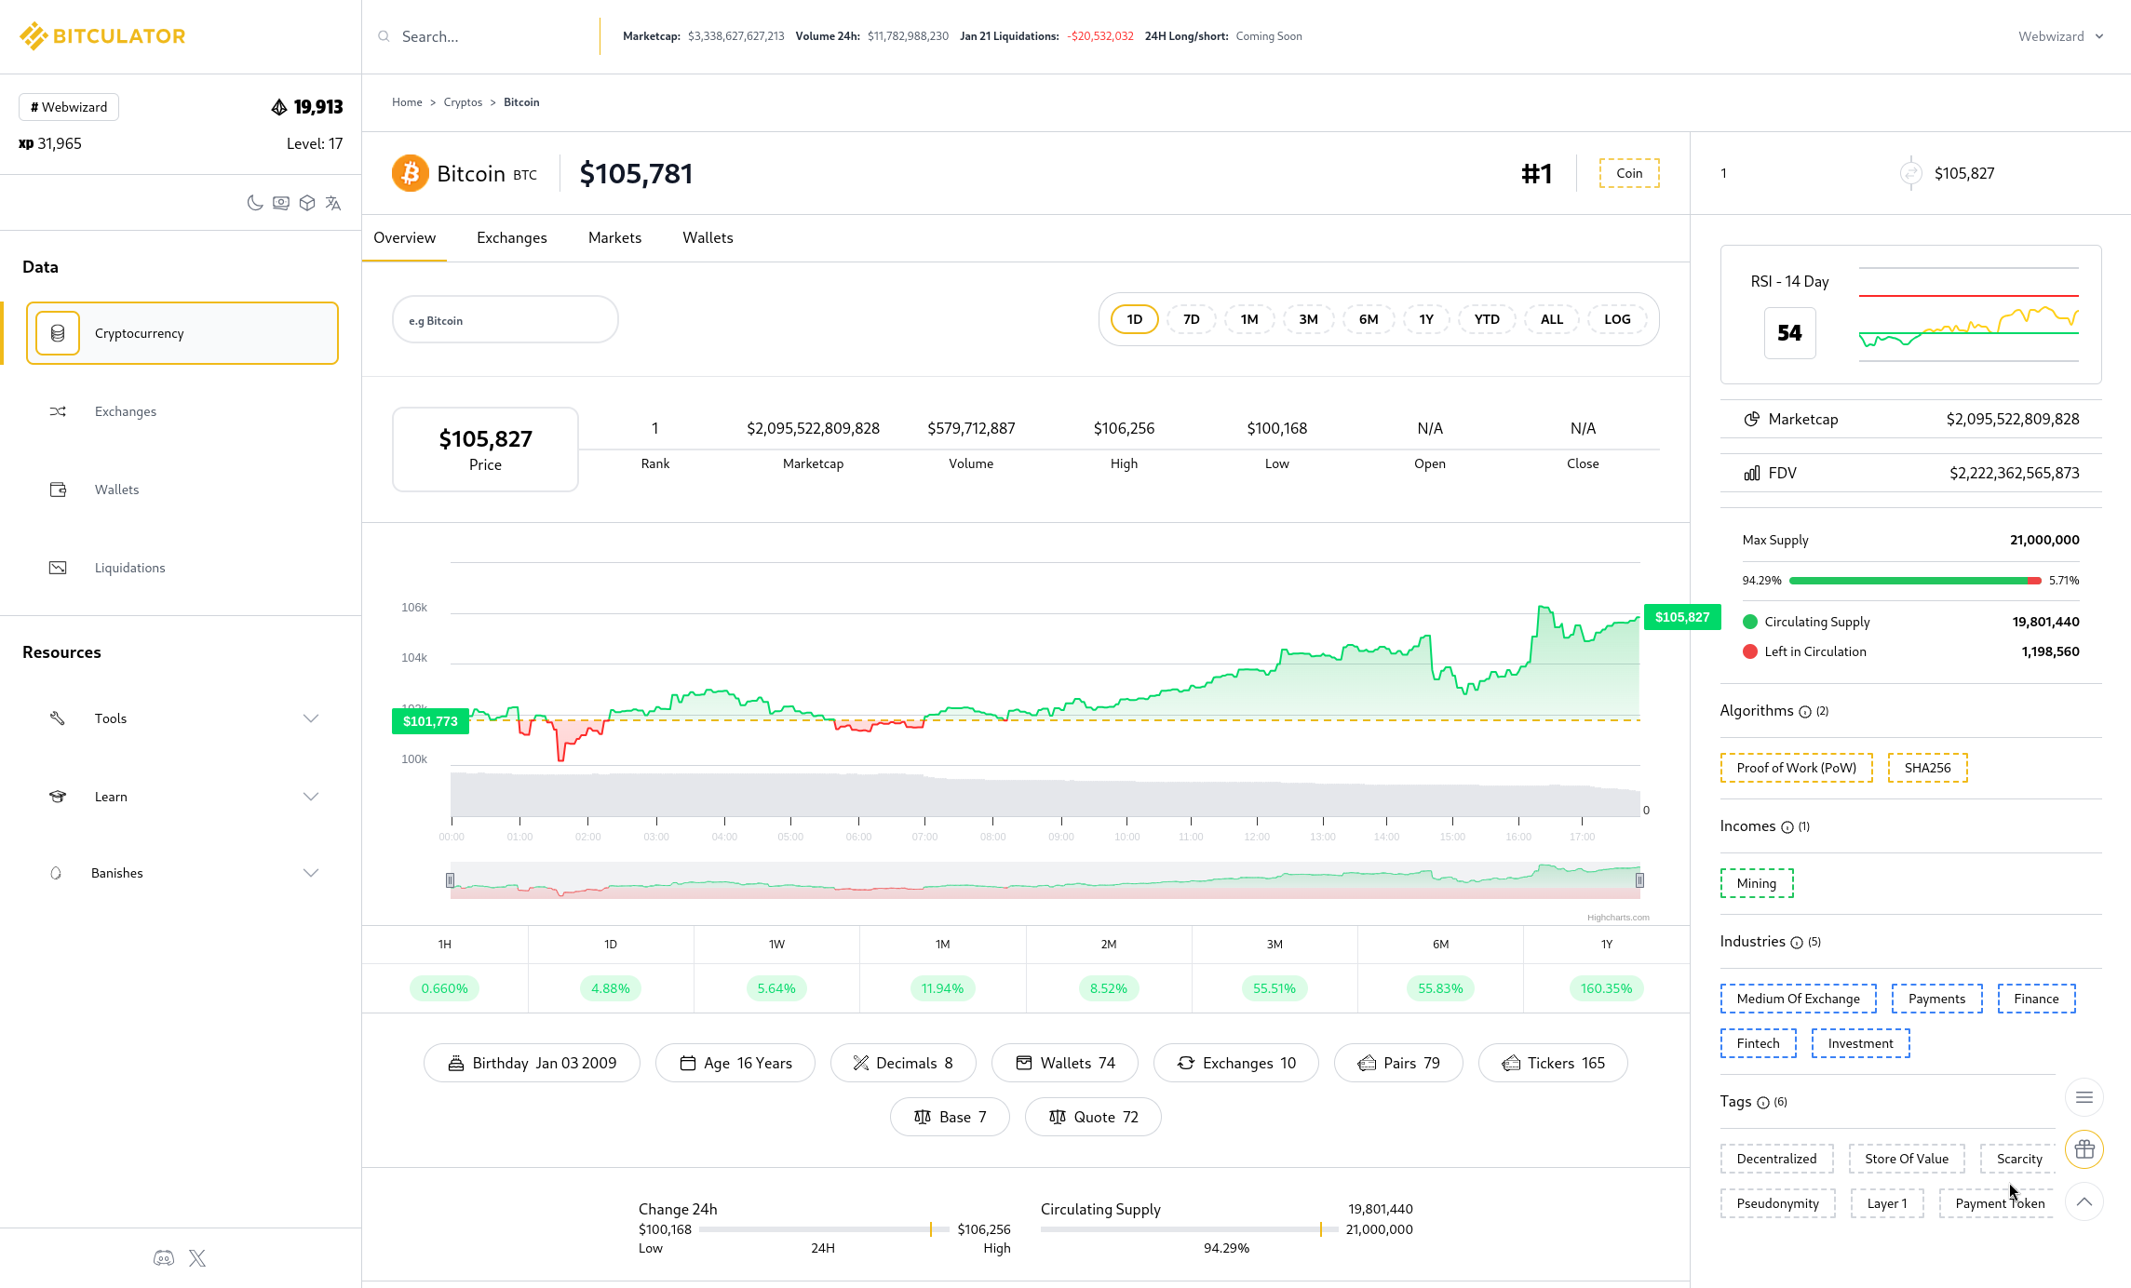The height and width of the screenshot is (1288, 2131).
Task: Click the Industries info icon
Action: point(1797,943)
